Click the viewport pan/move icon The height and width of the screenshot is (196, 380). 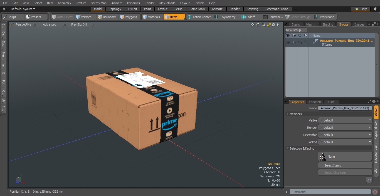(252, 25)
